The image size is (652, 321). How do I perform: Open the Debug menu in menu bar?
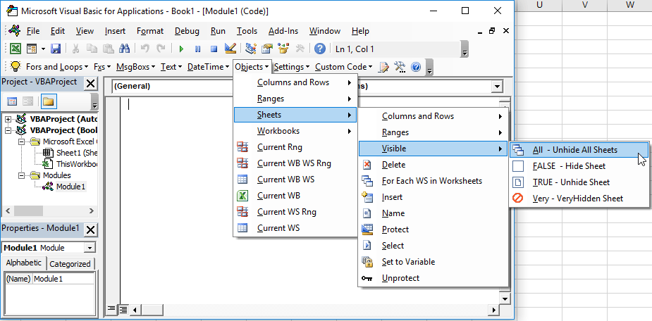click(187, 31)
